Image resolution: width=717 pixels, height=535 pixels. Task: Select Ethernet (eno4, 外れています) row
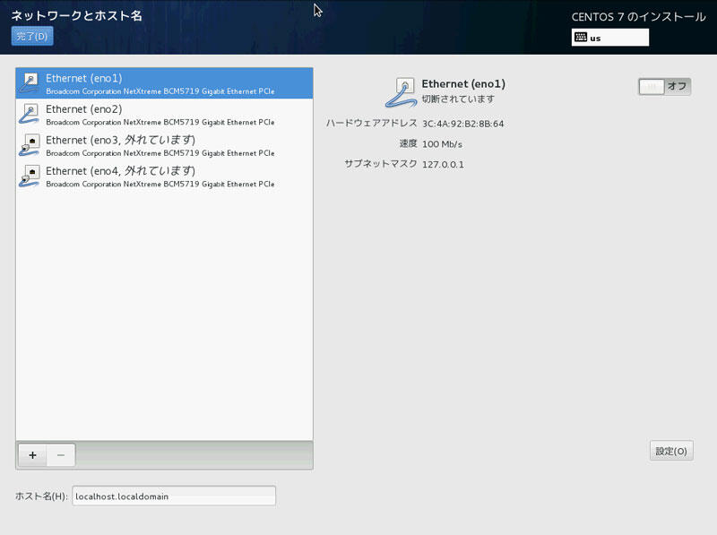click(164, 176)
